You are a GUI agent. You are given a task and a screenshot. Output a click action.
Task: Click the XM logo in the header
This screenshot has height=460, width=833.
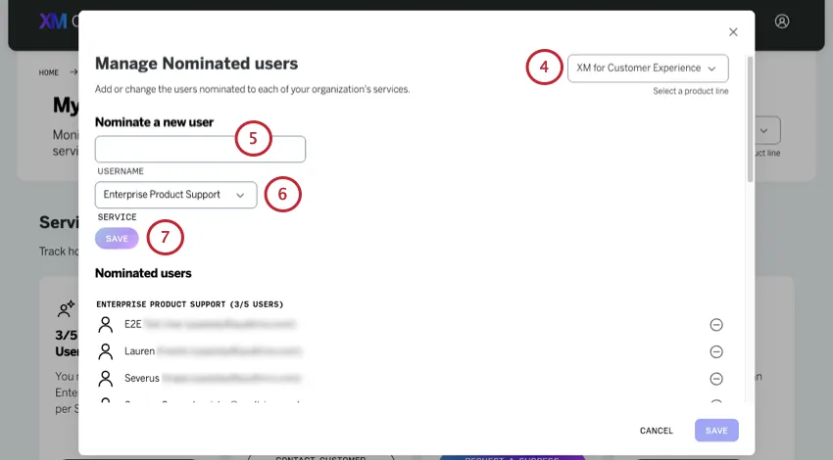point(53,22)
